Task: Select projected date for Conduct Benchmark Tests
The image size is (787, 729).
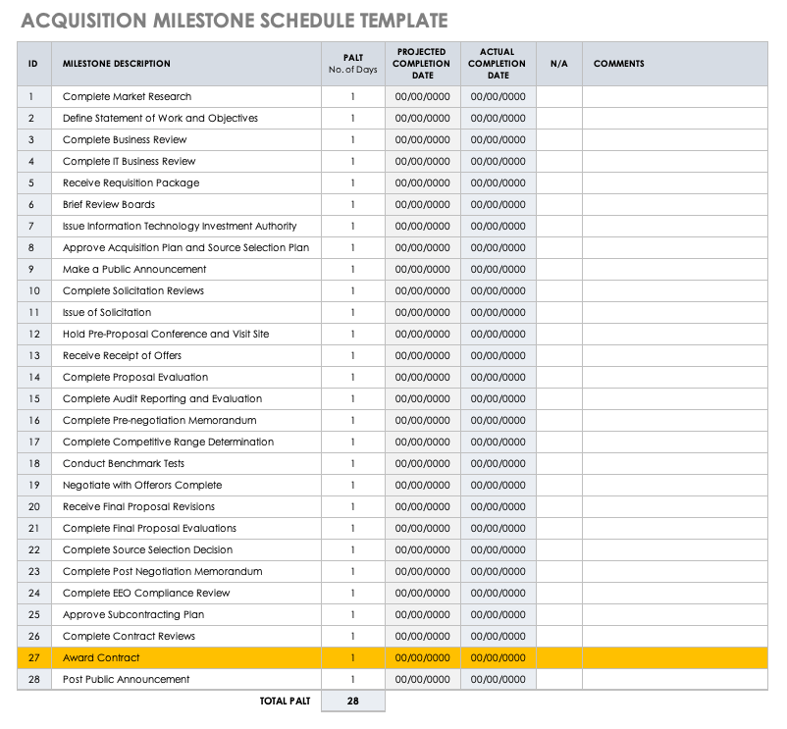Action: (422, 464)
